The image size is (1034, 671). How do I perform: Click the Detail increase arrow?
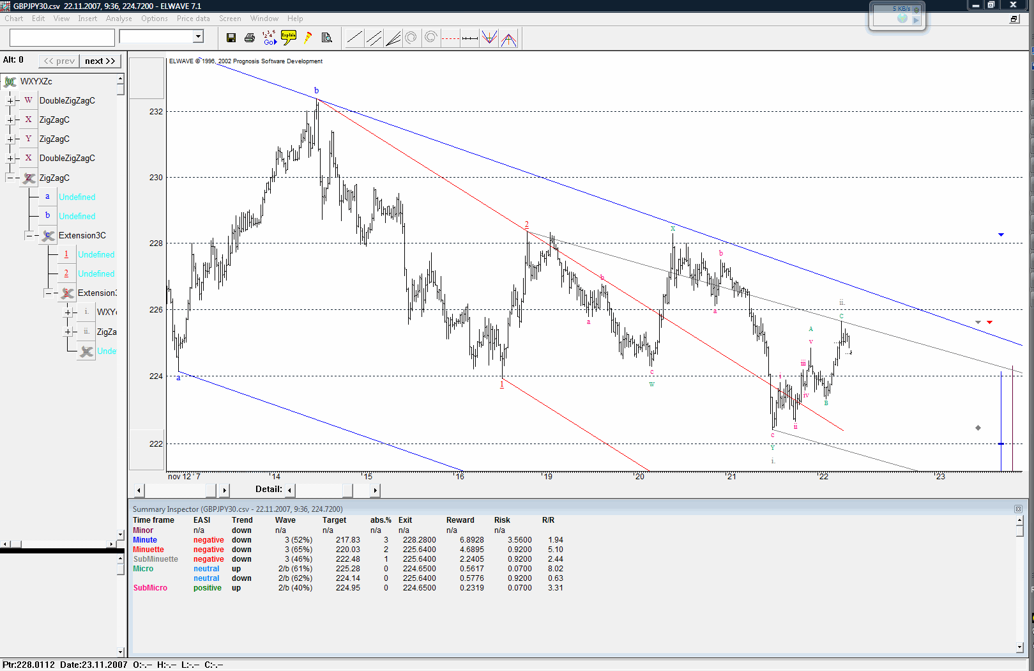[x=375, y=490]
